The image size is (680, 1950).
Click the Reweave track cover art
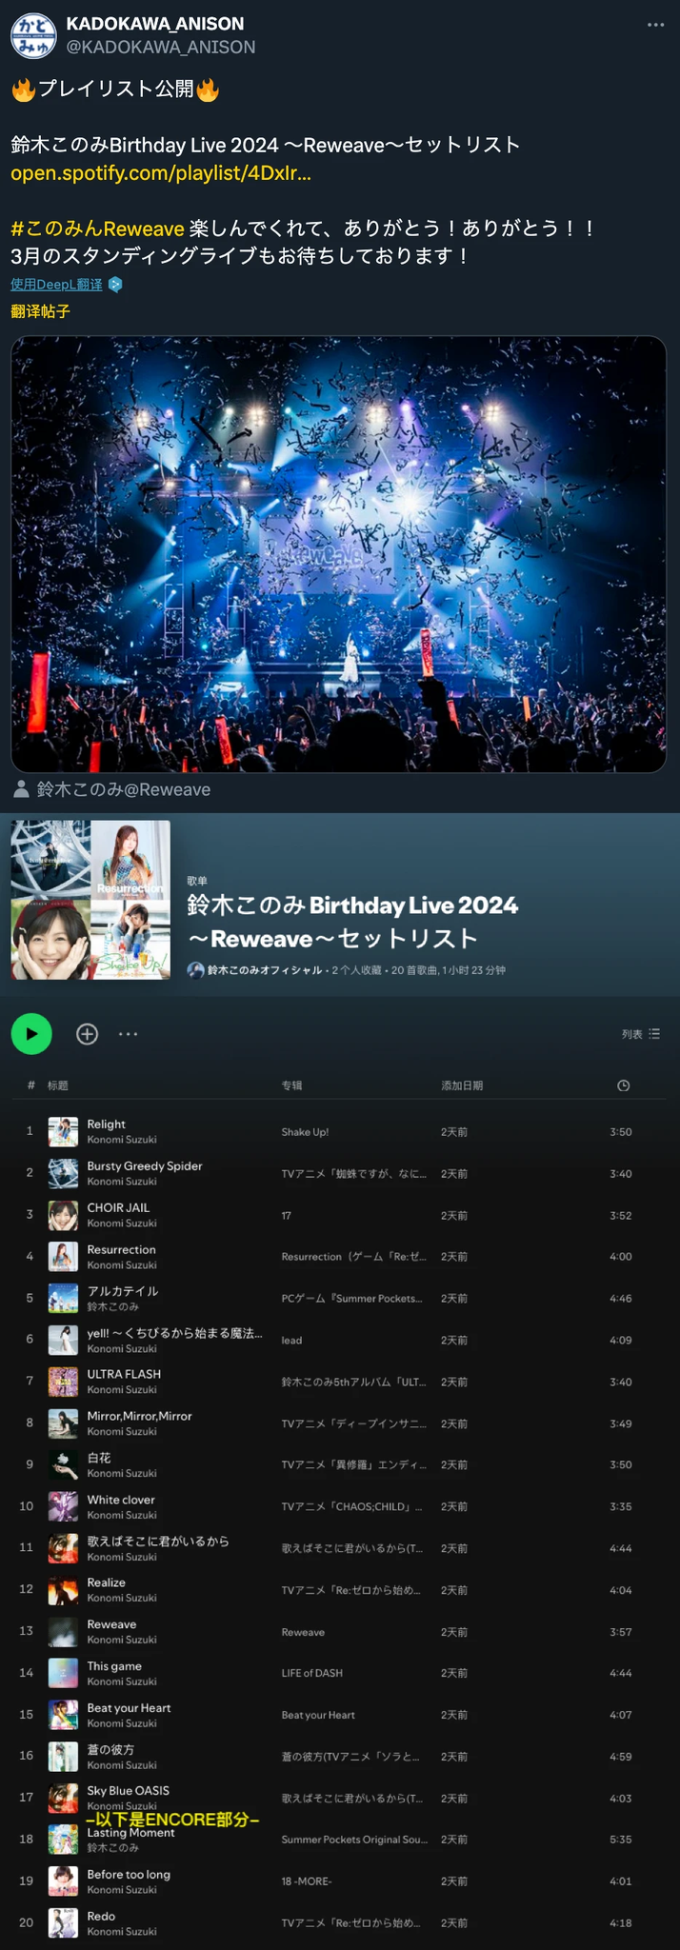(x=63, y=1632)
